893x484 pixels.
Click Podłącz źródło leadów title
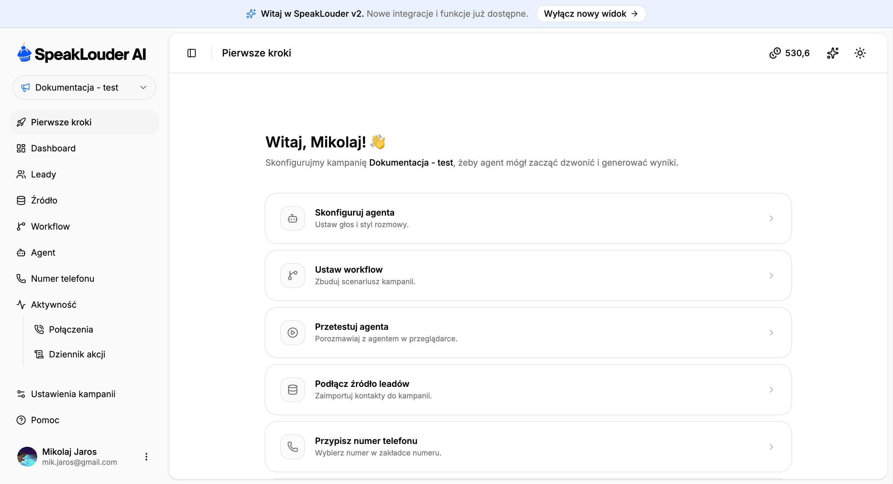pos(362,383)
